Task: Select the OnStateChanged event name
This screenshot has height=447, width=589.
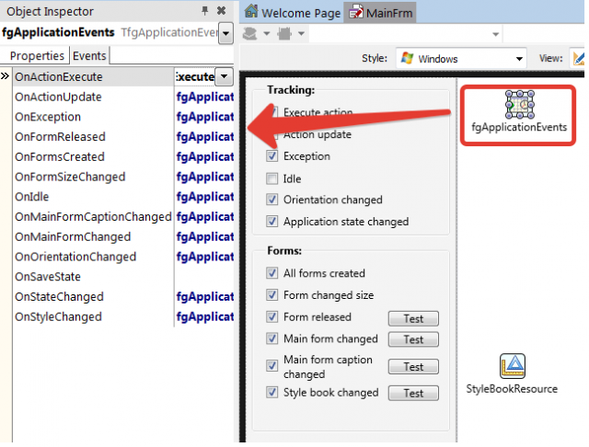Action: 59,296
